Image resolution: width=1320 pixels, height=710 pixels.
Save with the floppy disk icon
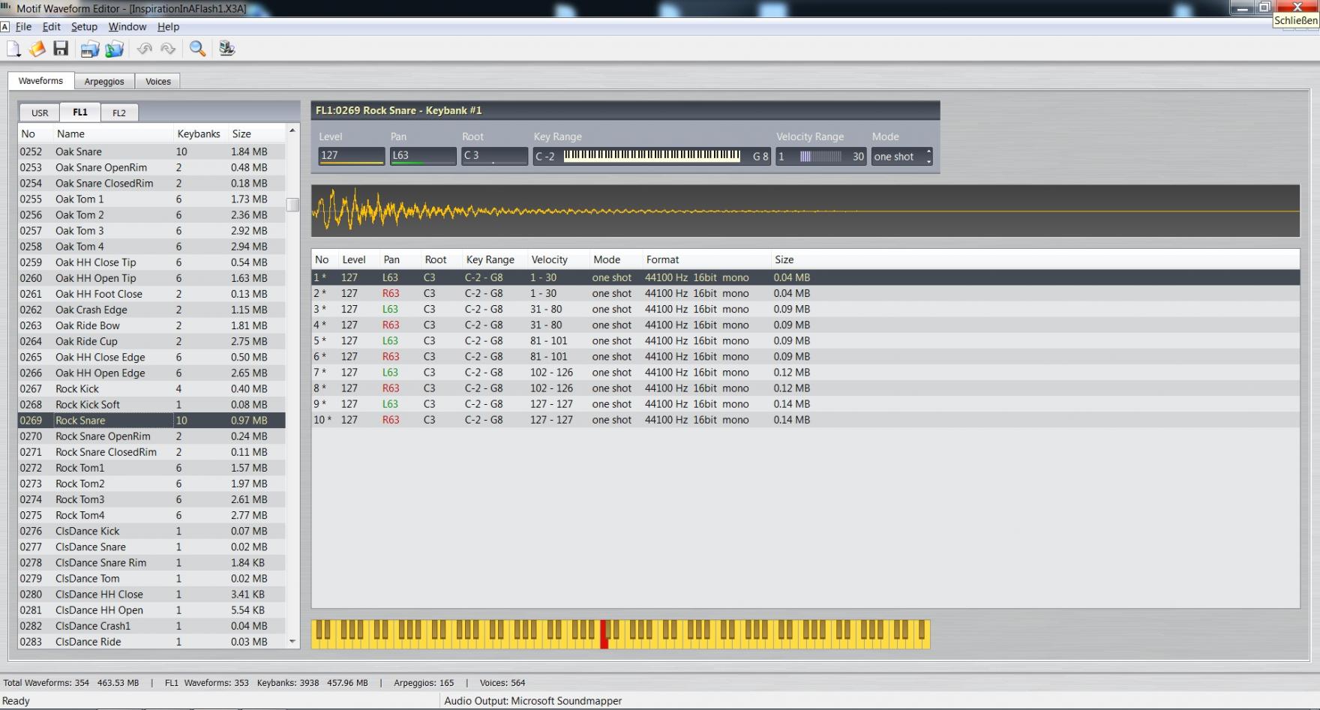point(61,49)
